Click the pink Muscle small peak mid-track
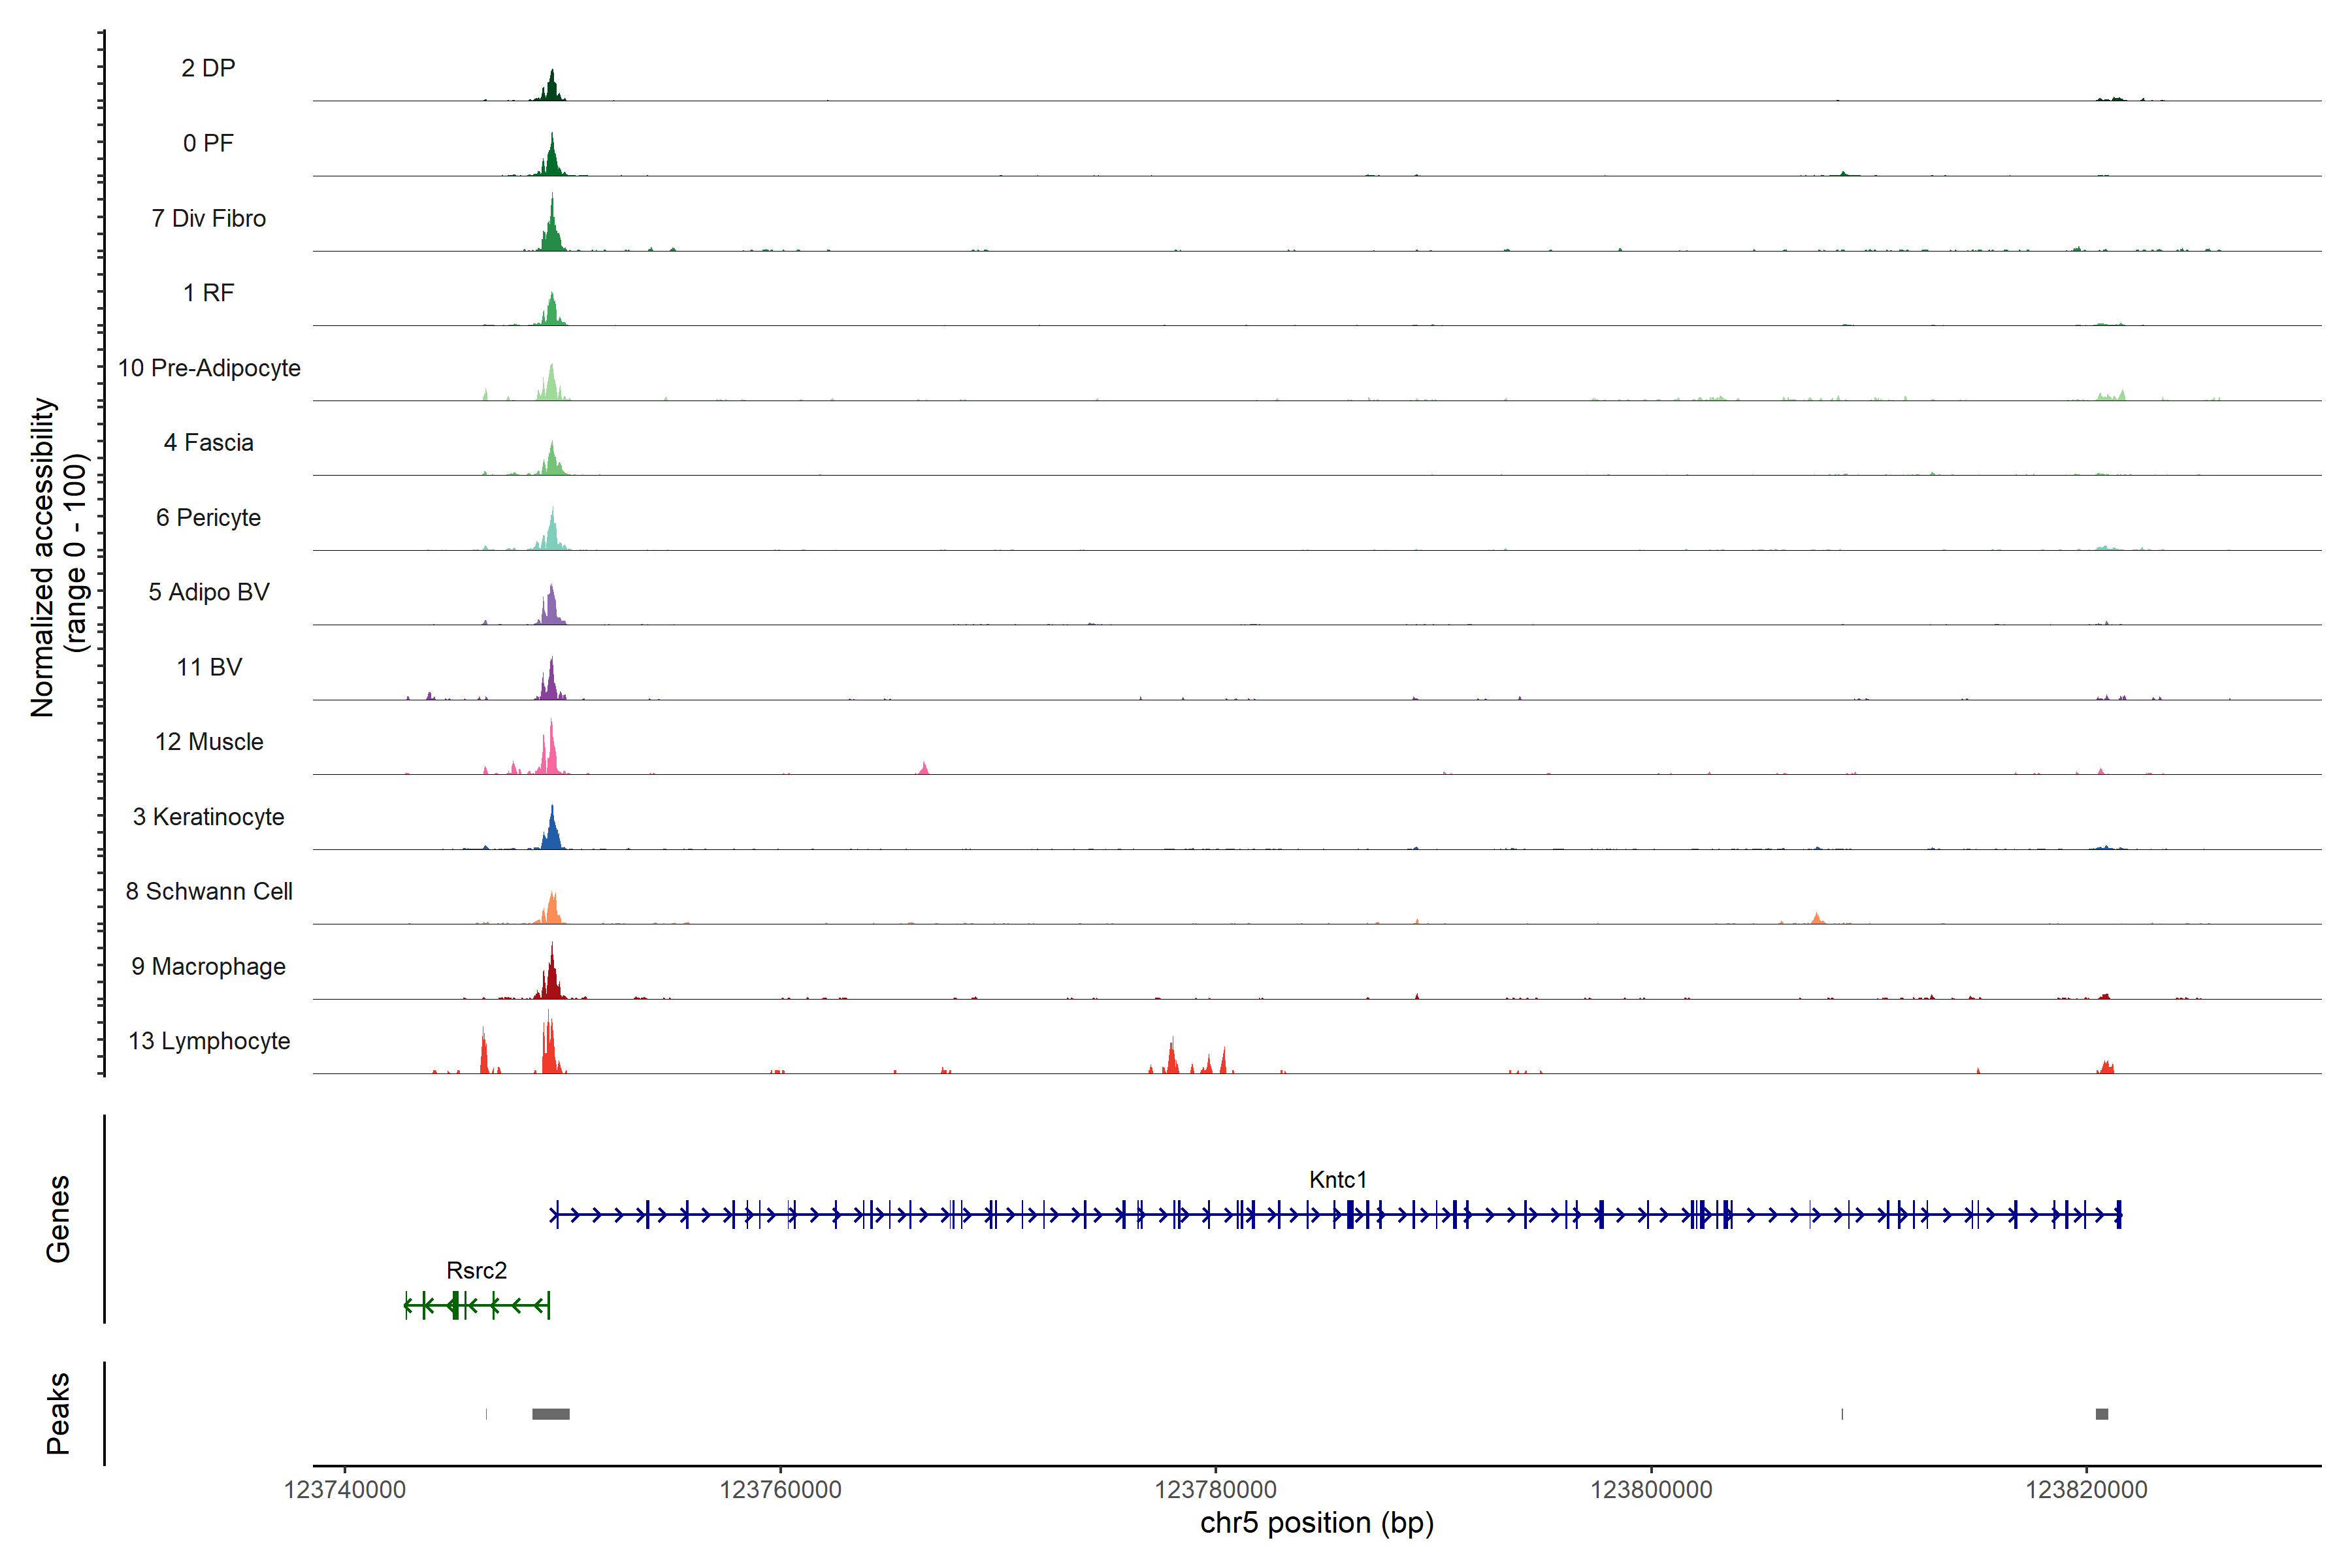This screenshot has width=2352, height=1568. coord(924,769)
